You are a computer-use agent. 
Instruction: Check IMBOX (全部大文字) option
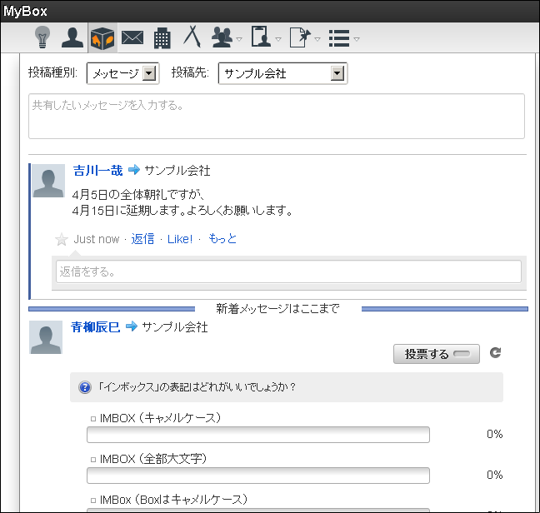93,460
